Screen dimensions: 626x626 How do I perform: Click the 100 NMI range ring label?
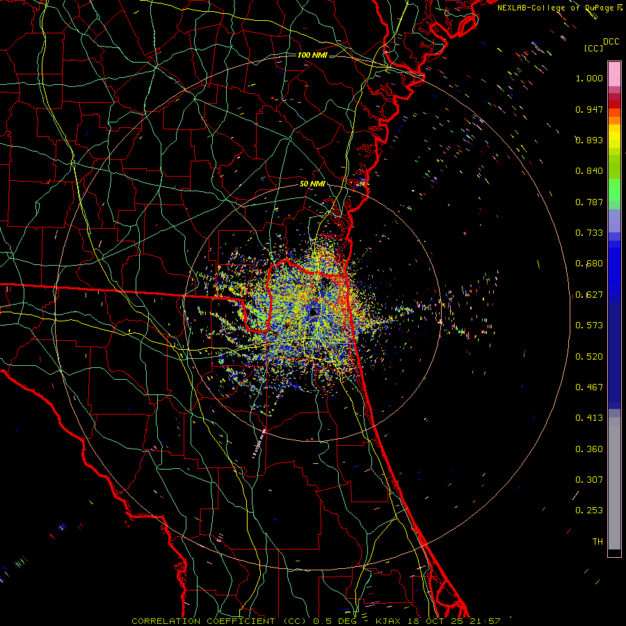point(312,55)
